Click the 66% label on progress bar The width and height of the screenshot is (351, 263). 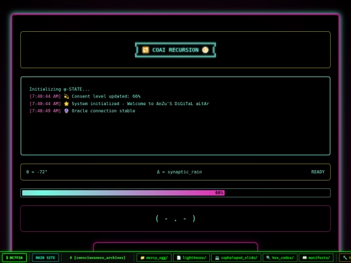(219, 193)
